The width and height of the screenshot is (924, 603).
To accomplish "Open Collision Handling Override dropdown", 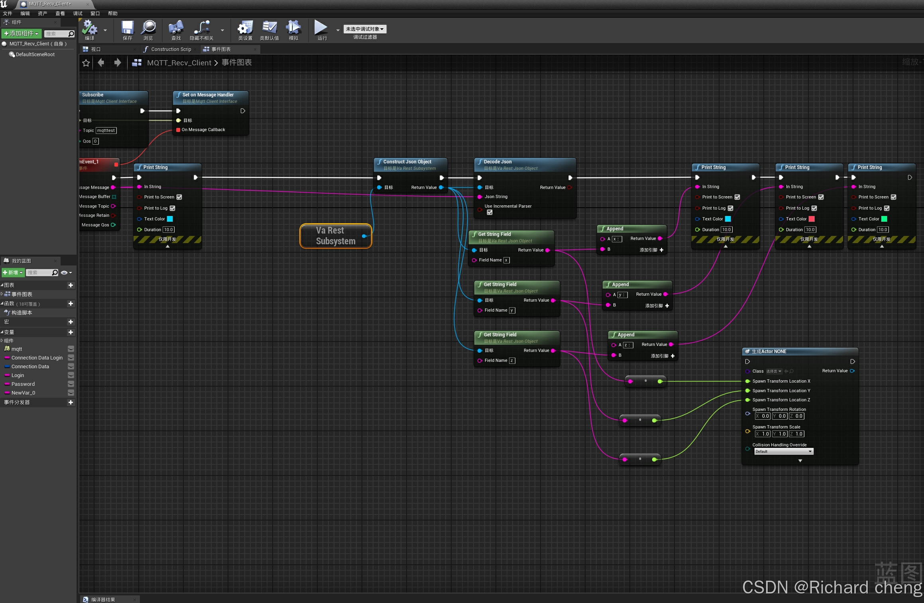I will click(x=783, y=452).
